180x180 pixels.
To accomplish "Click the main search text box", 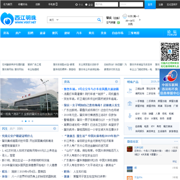I will [x=78, y=20].
